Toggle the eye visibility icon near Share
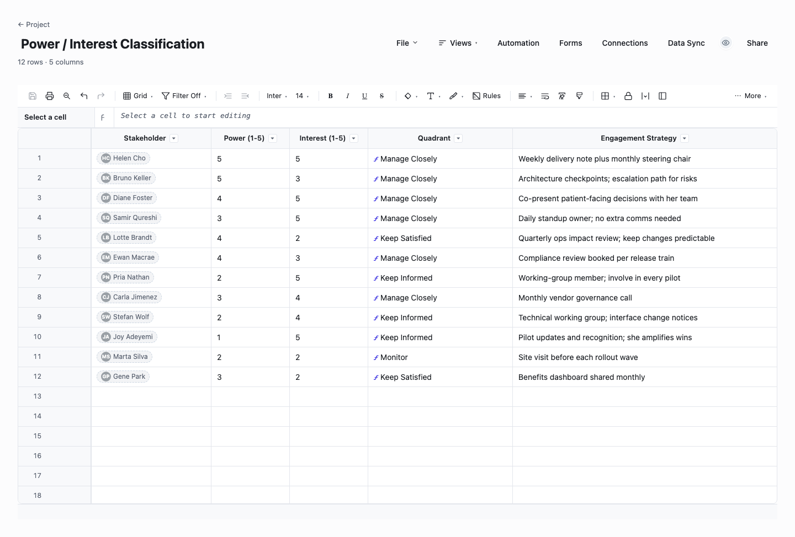Viewport: 795px width, 537px height. tap(726, 43)
